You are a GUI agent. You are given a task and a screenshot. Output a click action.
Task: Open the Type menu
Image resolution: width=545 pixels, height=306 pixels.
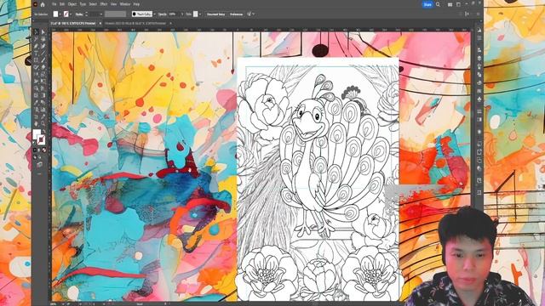[x=83, y=4]
